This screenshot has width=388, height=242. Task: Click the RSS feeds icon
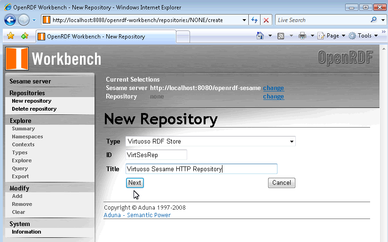point(281,36)
